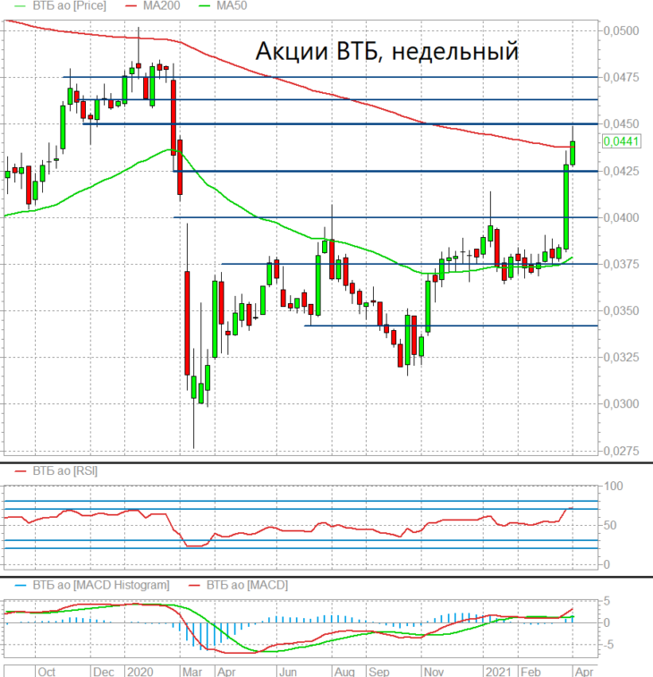Image resolution: width=653 pixels, height=677 pixels.
Task: Click the 0,0400 price axis label
Action: pos(621,217)
